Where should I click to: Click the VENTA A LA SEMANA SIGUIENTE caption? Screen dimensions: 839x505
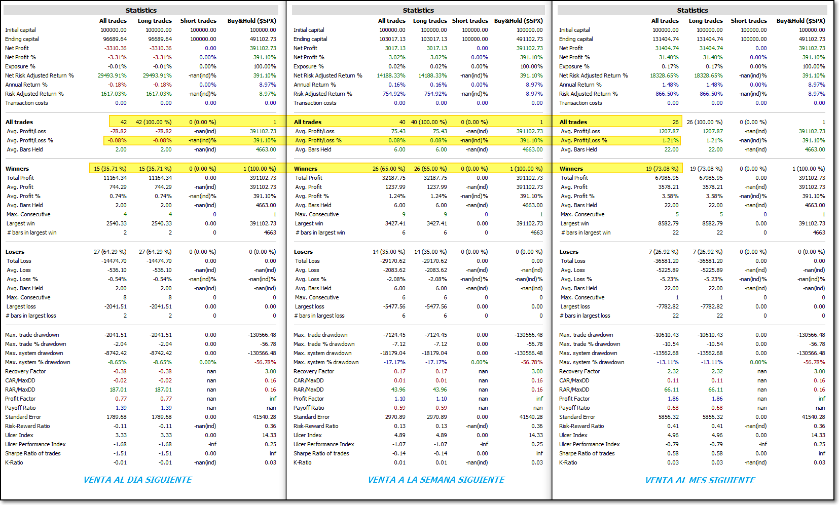(x=436, y=480)
